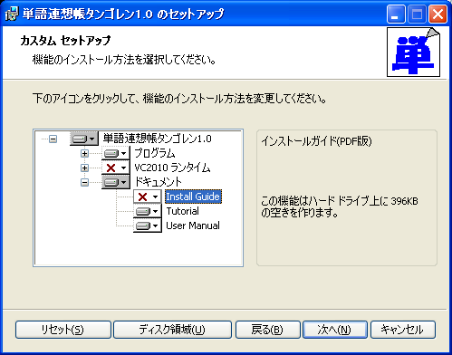The height and width of the screenshot is (355, 452).
Task: Click the 396KB disk space message
Action: (x=340, y=206)
